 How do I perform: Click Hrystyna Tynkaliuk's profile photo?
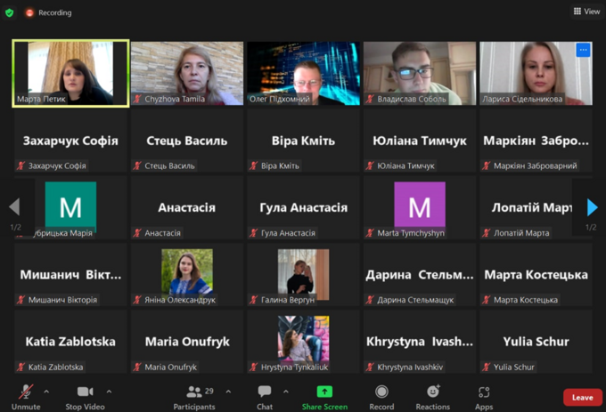[303, 339]
